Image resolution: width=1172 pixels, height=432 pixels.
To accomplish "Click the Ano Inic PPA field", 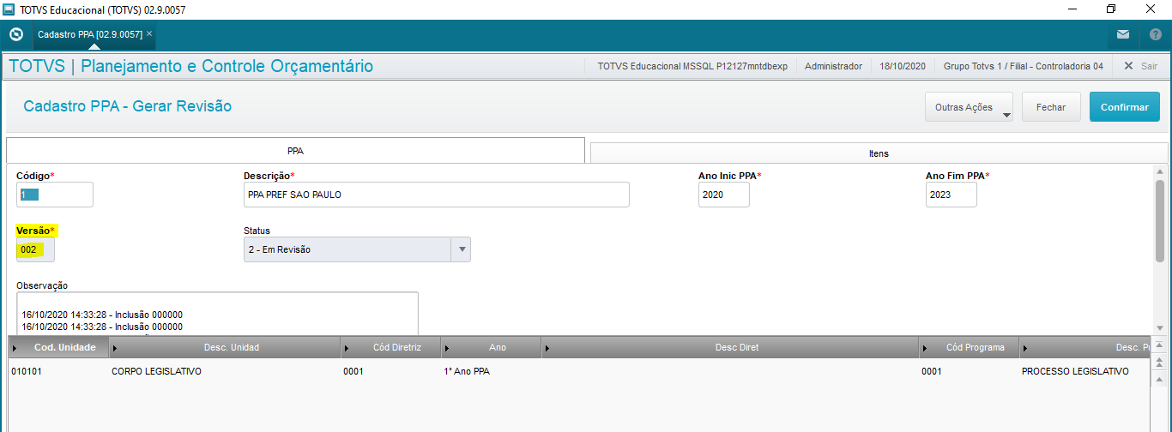I will tap(724, 195).
